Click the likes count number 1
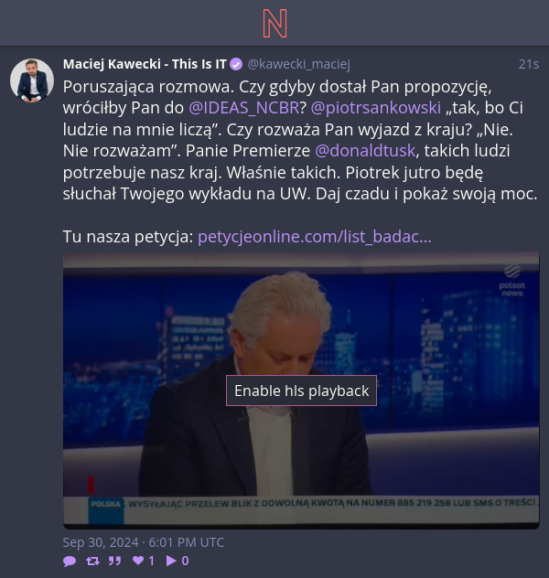 (151, 561)
